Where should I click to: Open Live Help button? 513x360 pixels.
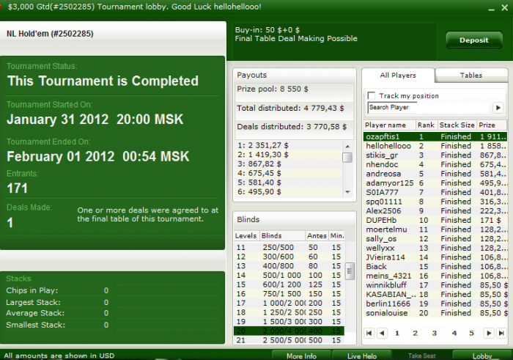tap(362, 356)
